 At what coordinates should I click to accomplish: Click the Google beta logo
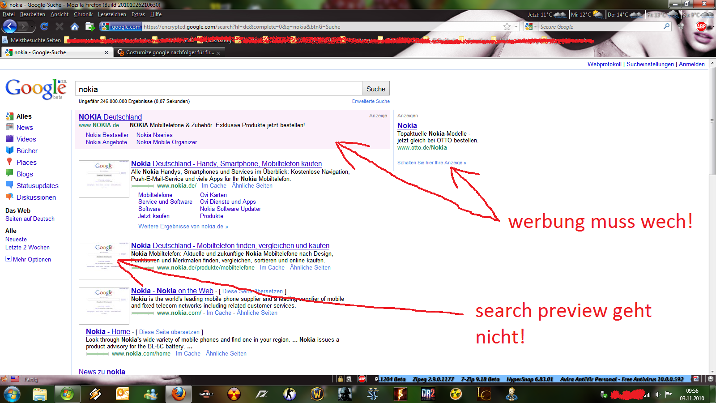(36, 89)
